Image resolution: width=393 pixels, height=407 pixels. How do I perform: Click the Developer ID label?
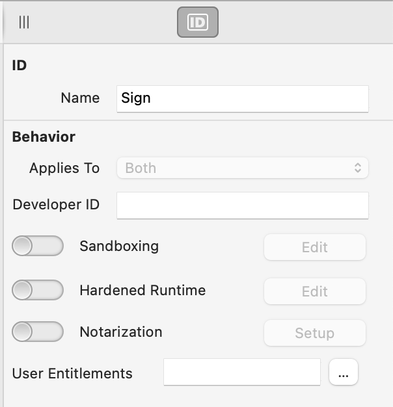pos(56,205)
